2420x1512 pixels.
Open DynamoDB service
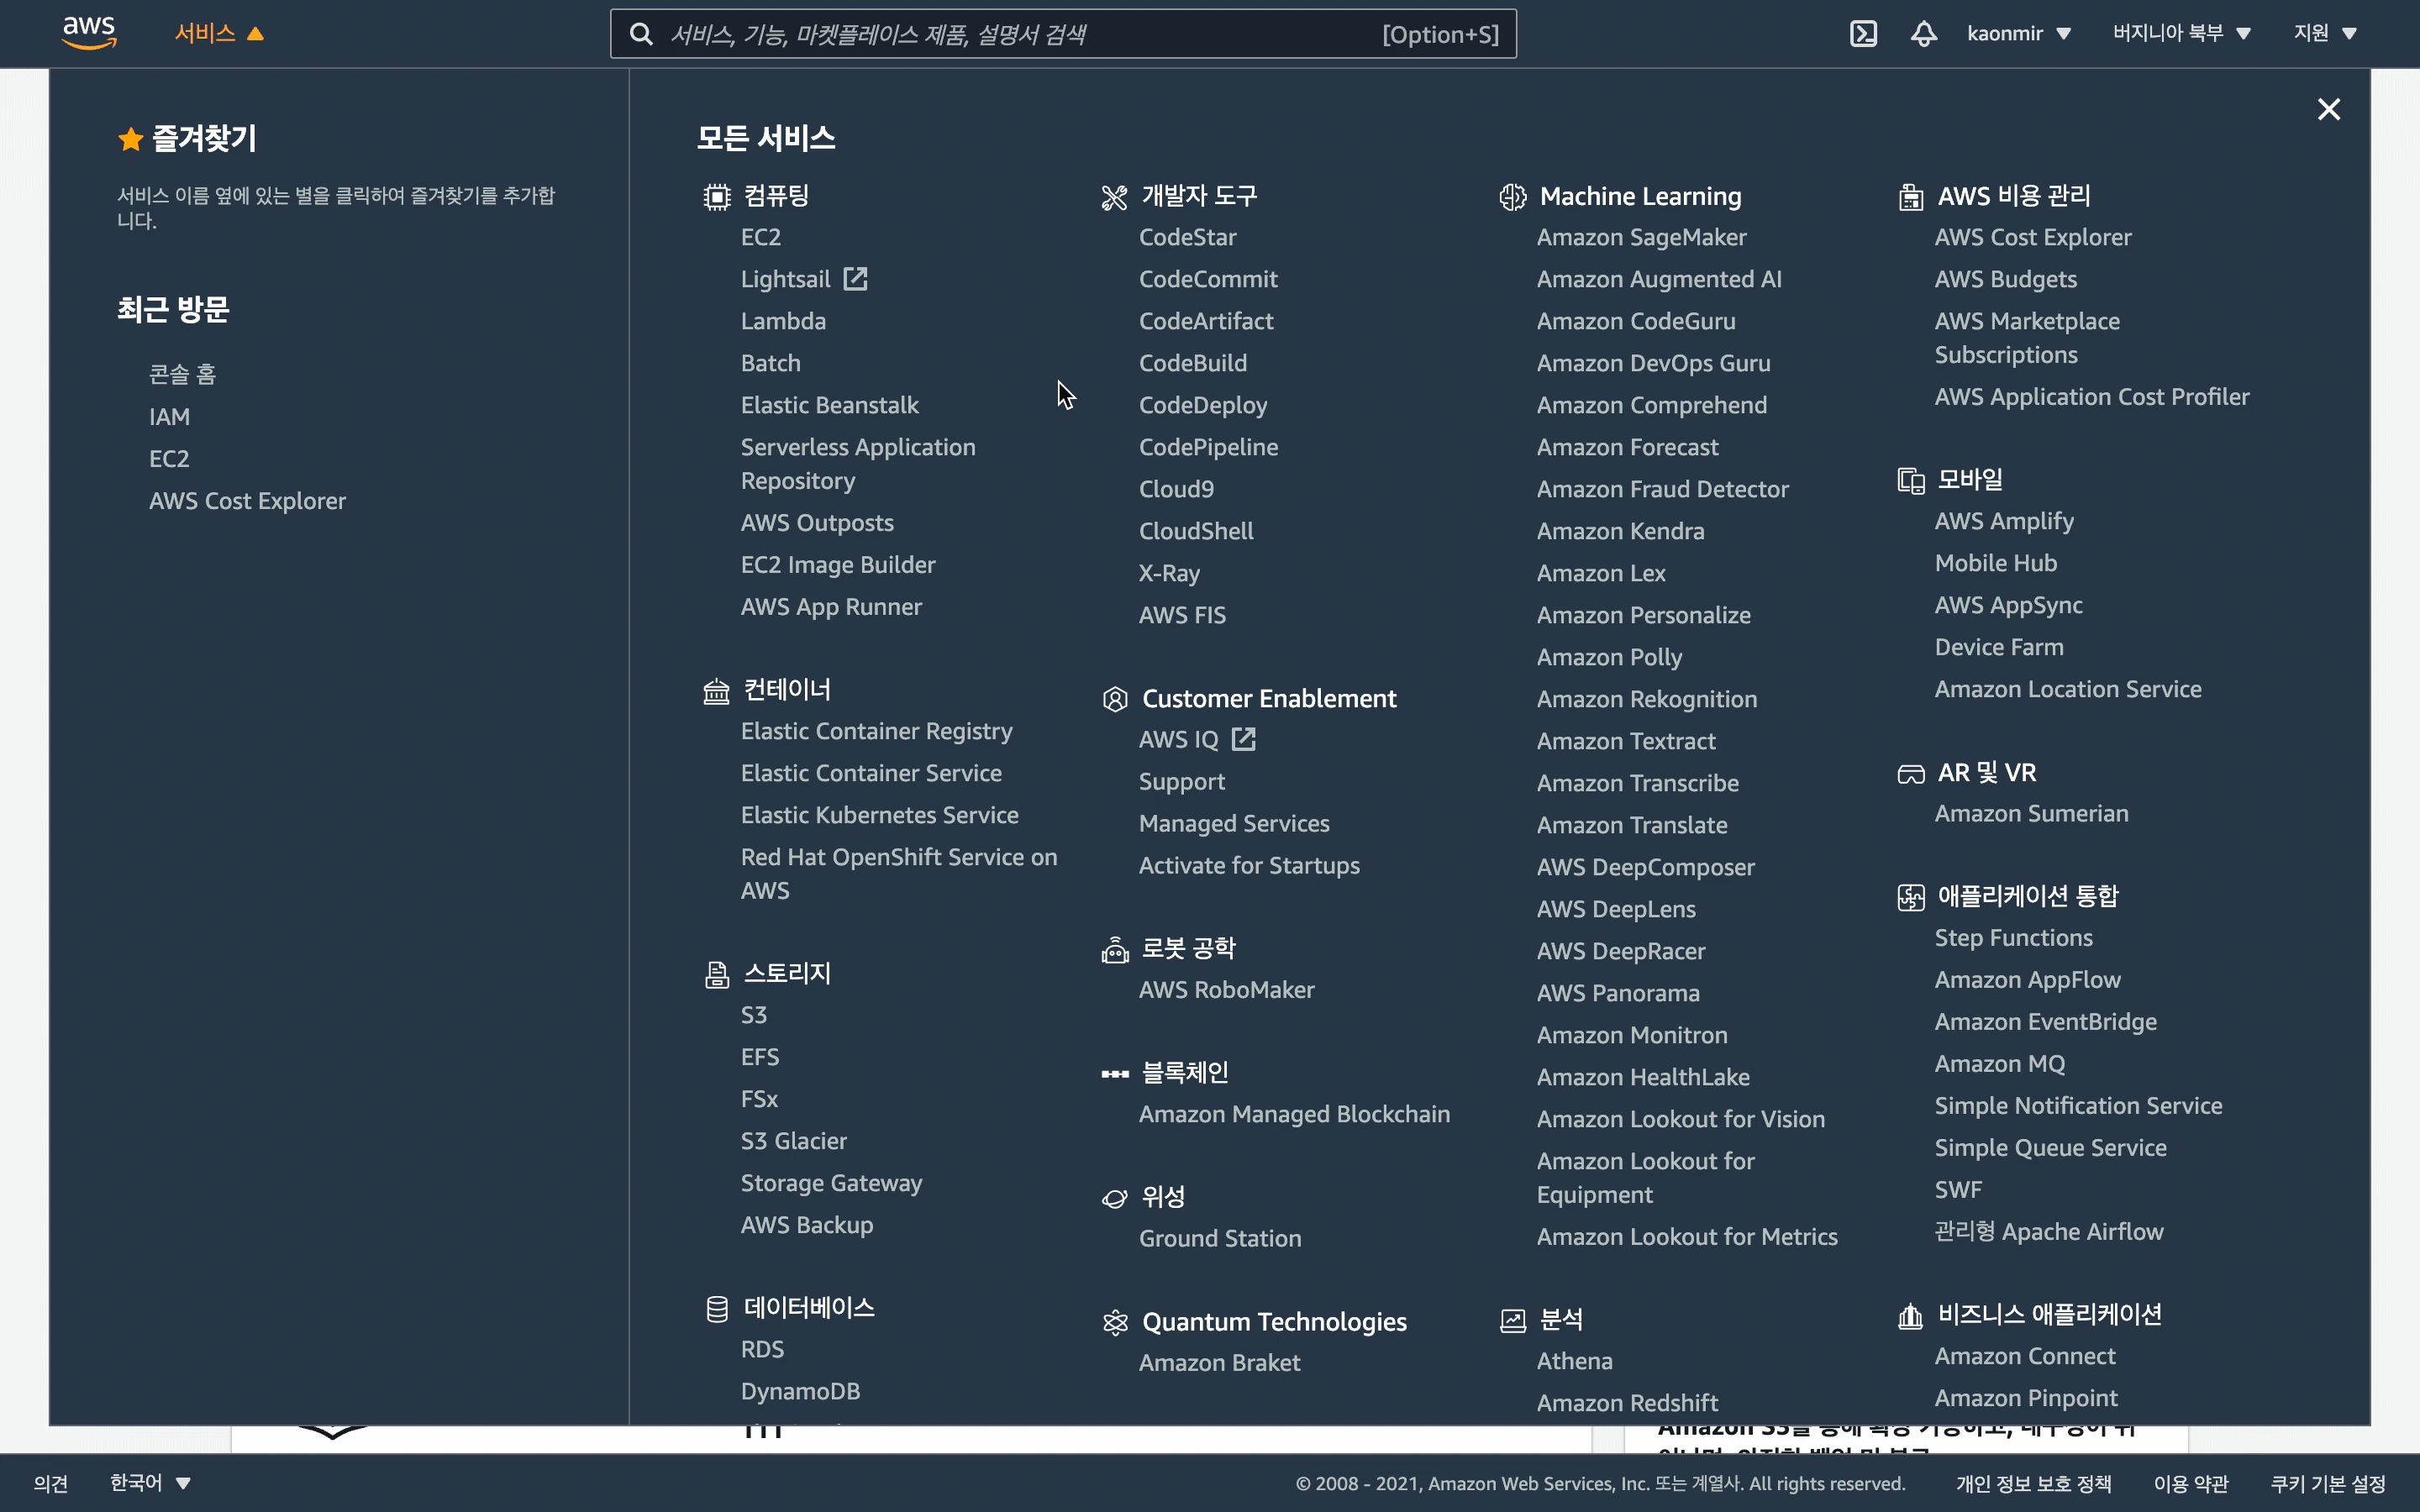800,1390
